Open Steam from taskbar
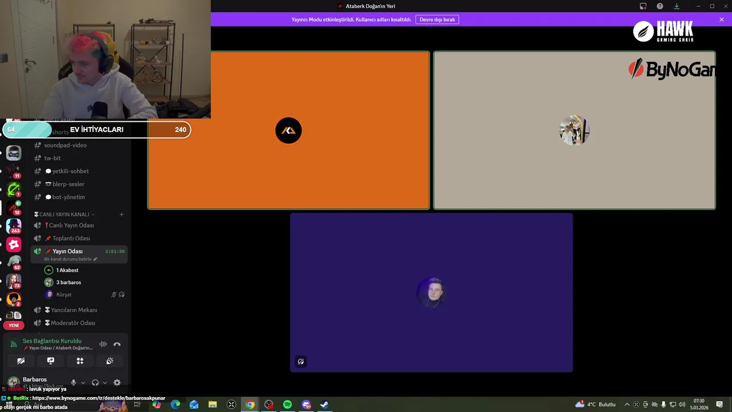Viewport: 732px width, 412px height. point(324,405)
